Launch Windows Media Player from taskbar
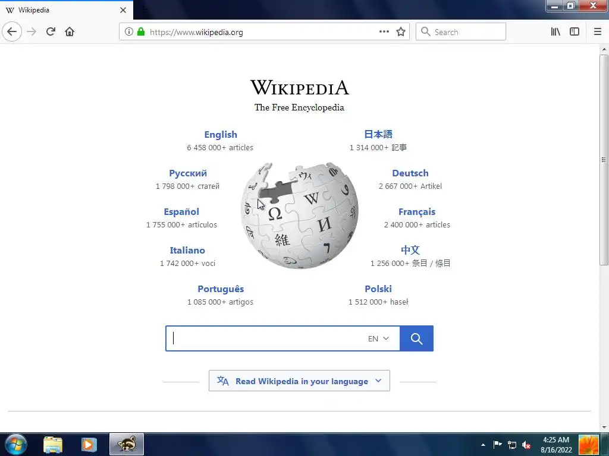Screen dimensions: 609x456 [x=89, y=445]
